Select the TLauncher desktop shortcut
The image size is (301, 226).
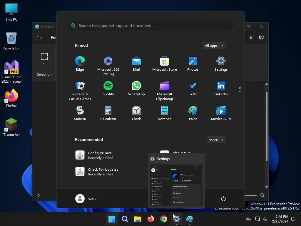tap(11, 127)
